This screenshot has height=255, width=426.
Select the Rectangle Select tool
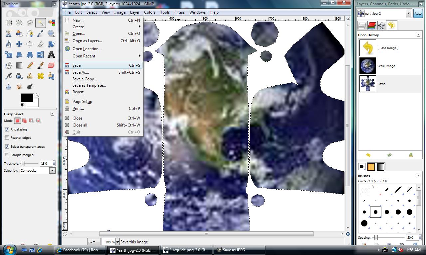pyautogui.click(x=9, y=23)
